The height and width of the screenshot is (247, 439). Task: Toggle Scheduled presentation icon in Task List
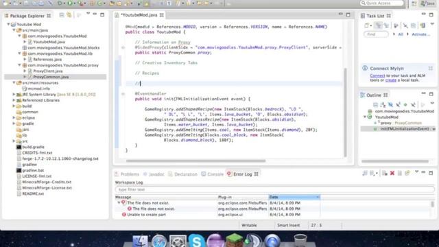click(386, 26)
